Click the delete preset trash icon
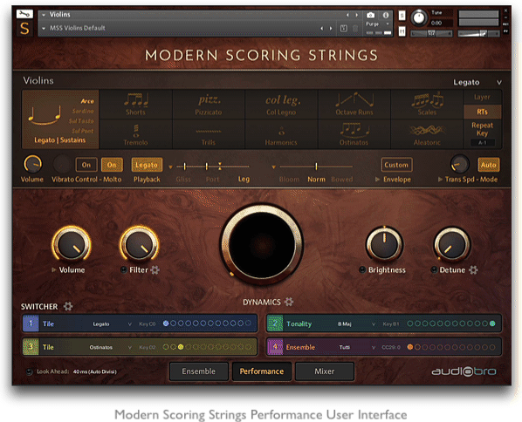 tap(355, 28)
